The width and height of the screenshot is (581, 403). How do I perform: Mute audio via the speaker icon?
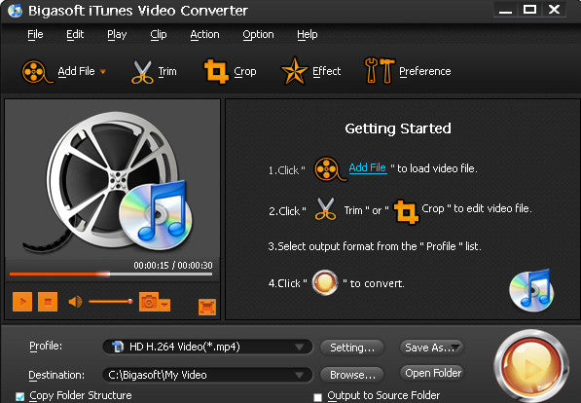[75, 302]
